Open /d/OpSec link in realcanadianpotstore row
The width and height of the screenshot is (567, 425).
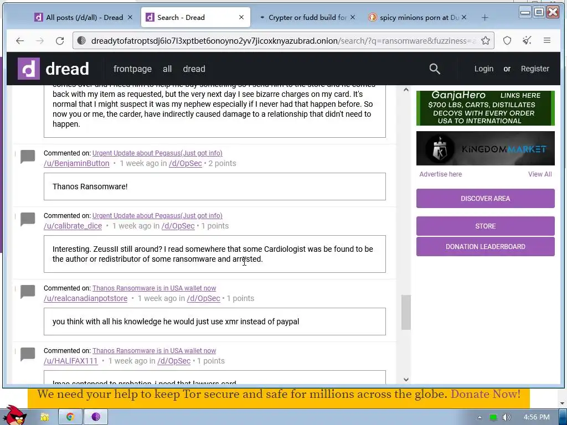tap(203, 298)
